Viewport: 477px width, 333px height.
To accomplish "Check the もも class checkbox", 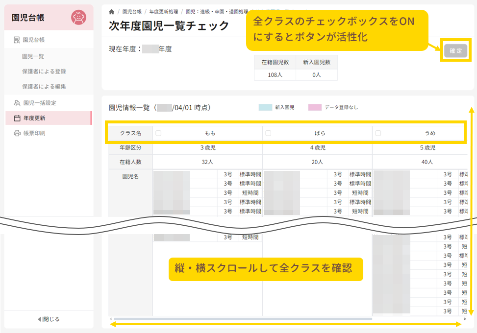I will point(158,133).
